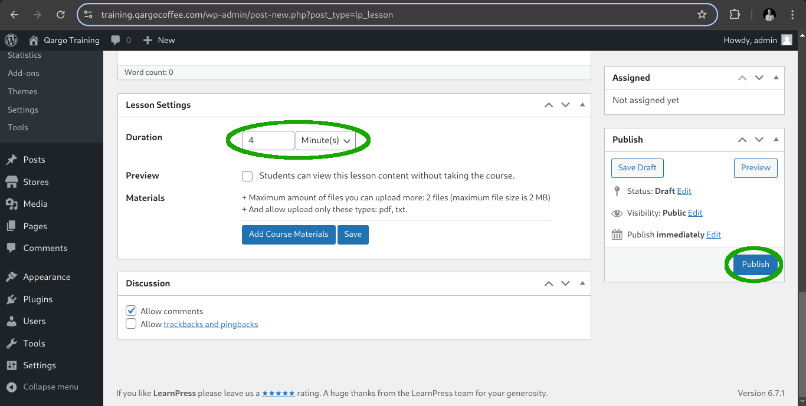
Task: Click the Comments icon in sidebar
Action: pos(11,248)
